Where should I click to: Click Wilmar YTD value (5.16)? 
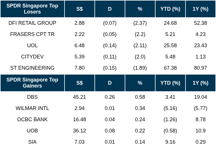click(170, 108)
